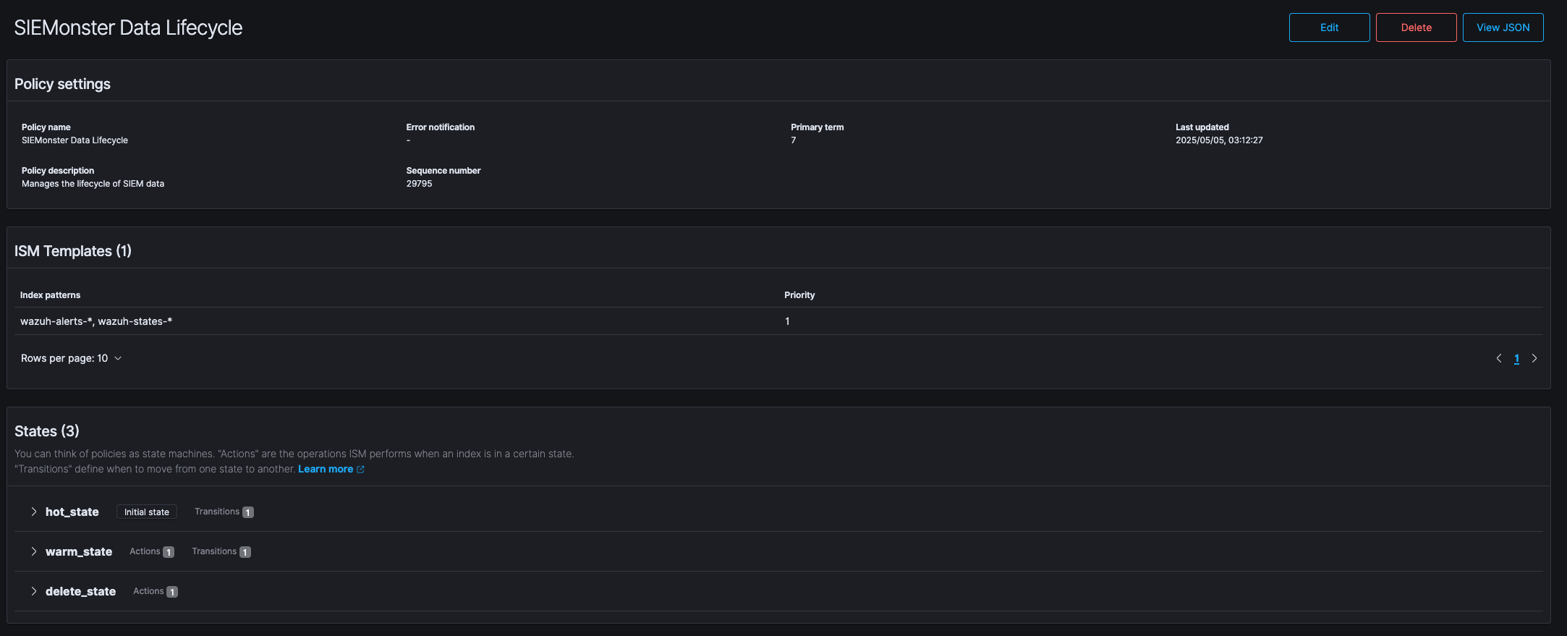Click the Priority column header
The height and width of the screenshot is (636, 1567).
click(799, 295)
